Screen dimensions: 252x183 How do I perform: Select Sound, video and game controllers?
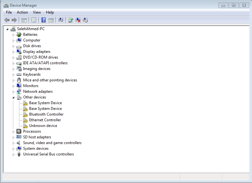pos(52,143)
